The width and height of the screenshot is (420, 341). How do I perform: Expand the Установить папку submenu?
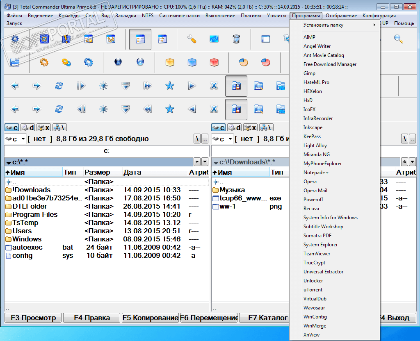[x=339, y=25]
